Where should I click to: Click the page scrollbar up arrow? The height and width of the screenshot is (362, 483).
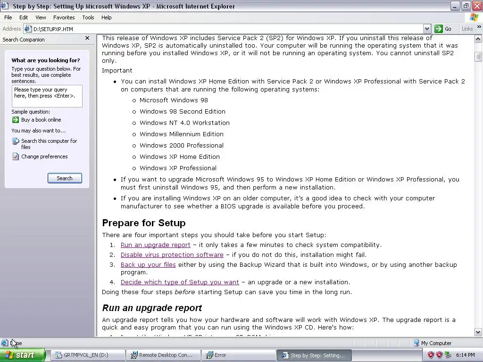(x=478, y=39)
